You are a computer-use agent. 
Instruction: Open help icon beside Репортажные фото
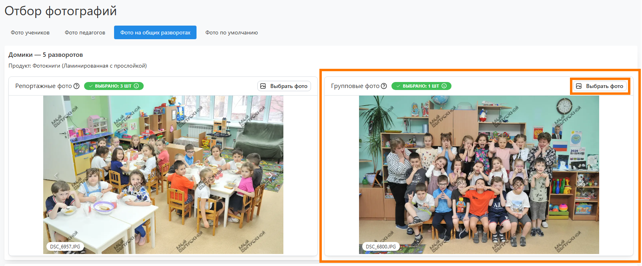[x=76, y=86]
